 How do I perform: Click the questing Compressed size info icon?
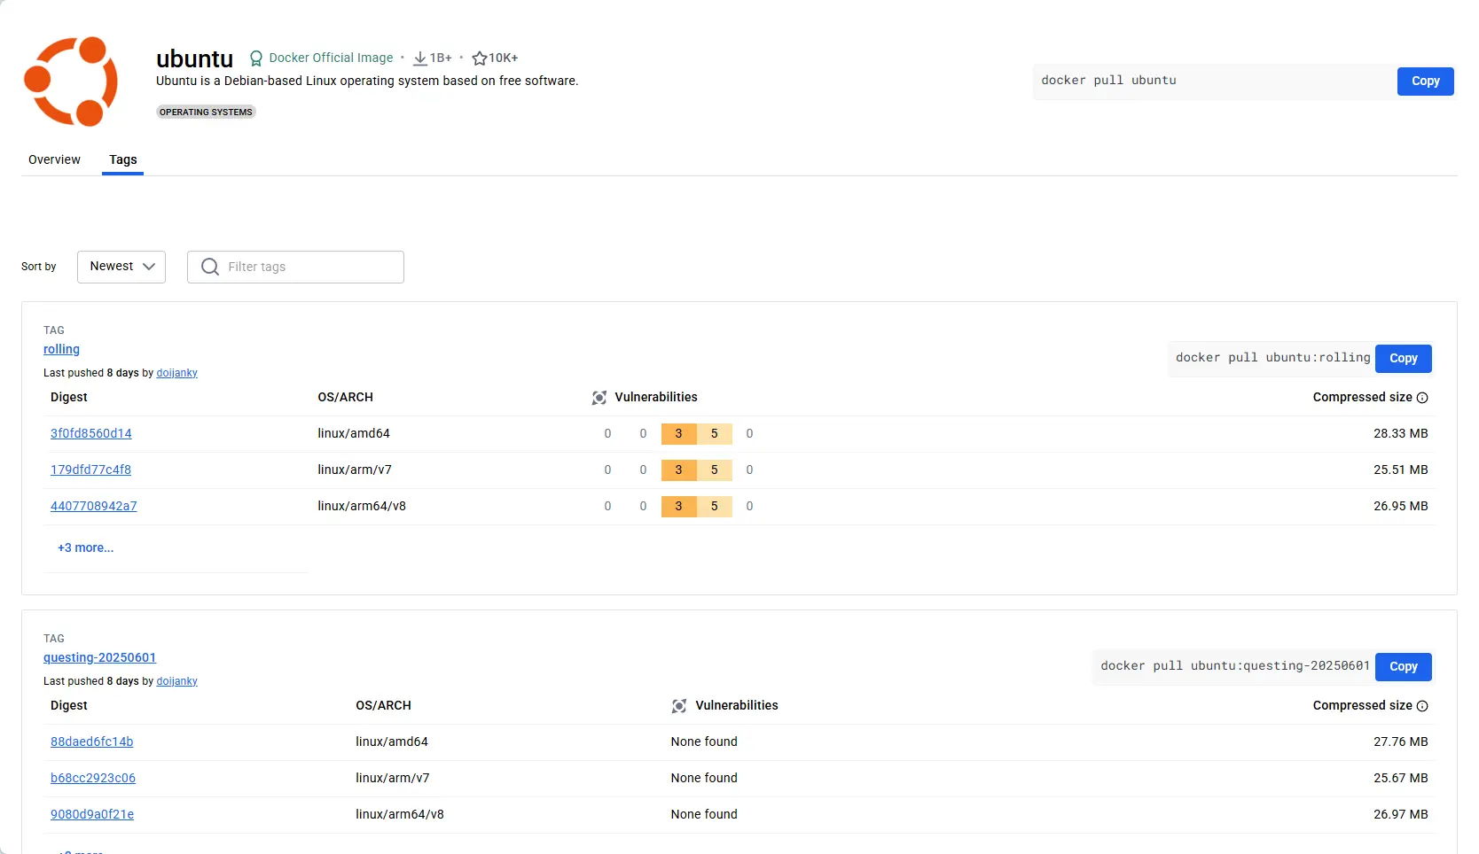click(1422, 706)
